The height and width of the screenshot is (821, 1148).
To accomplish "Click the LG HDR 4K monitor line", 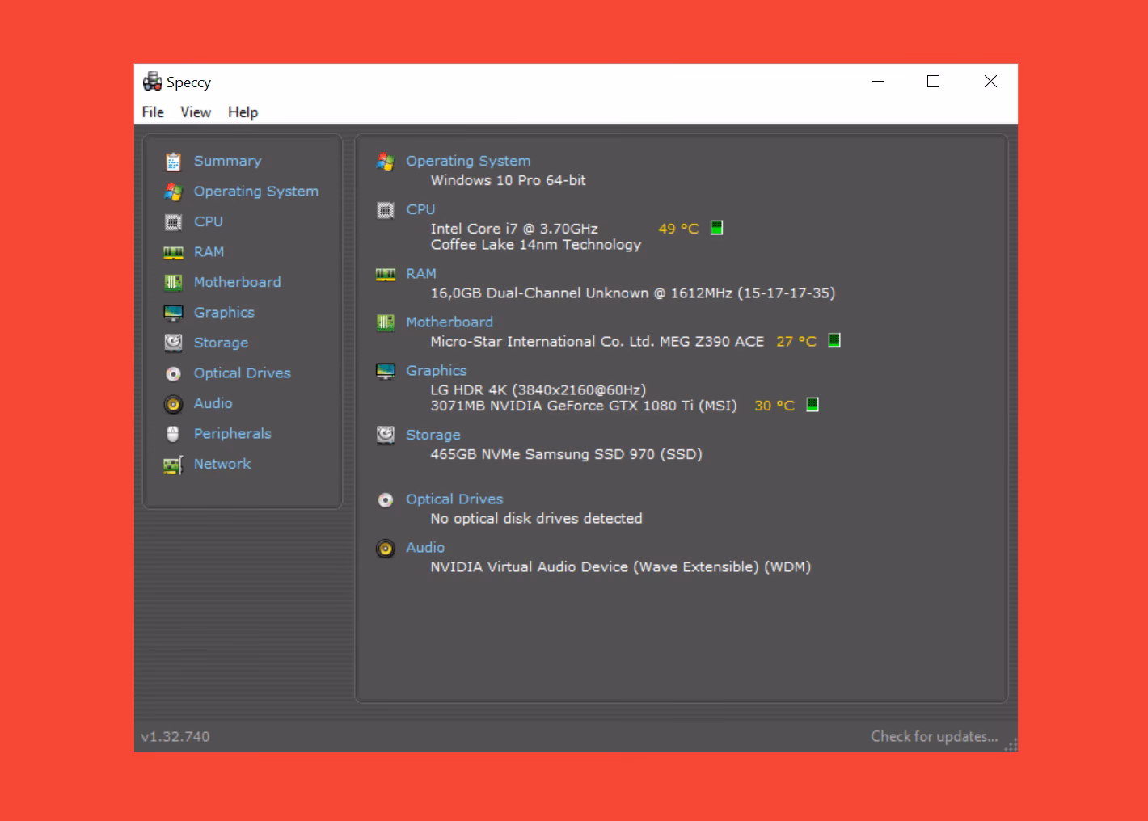I will [538, 390].
